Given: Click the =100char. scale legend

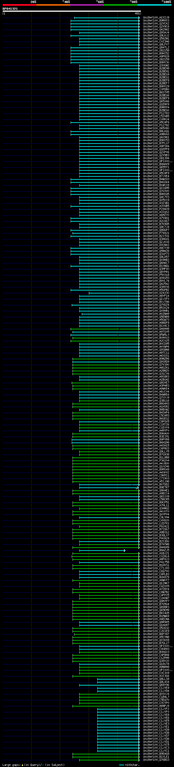Looking at the screenshot, I should point(129,765).
